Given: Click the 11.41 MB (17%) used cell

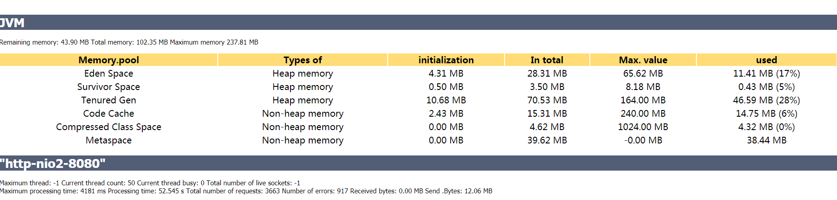Looking at the screenshot, I should point(767,73).
